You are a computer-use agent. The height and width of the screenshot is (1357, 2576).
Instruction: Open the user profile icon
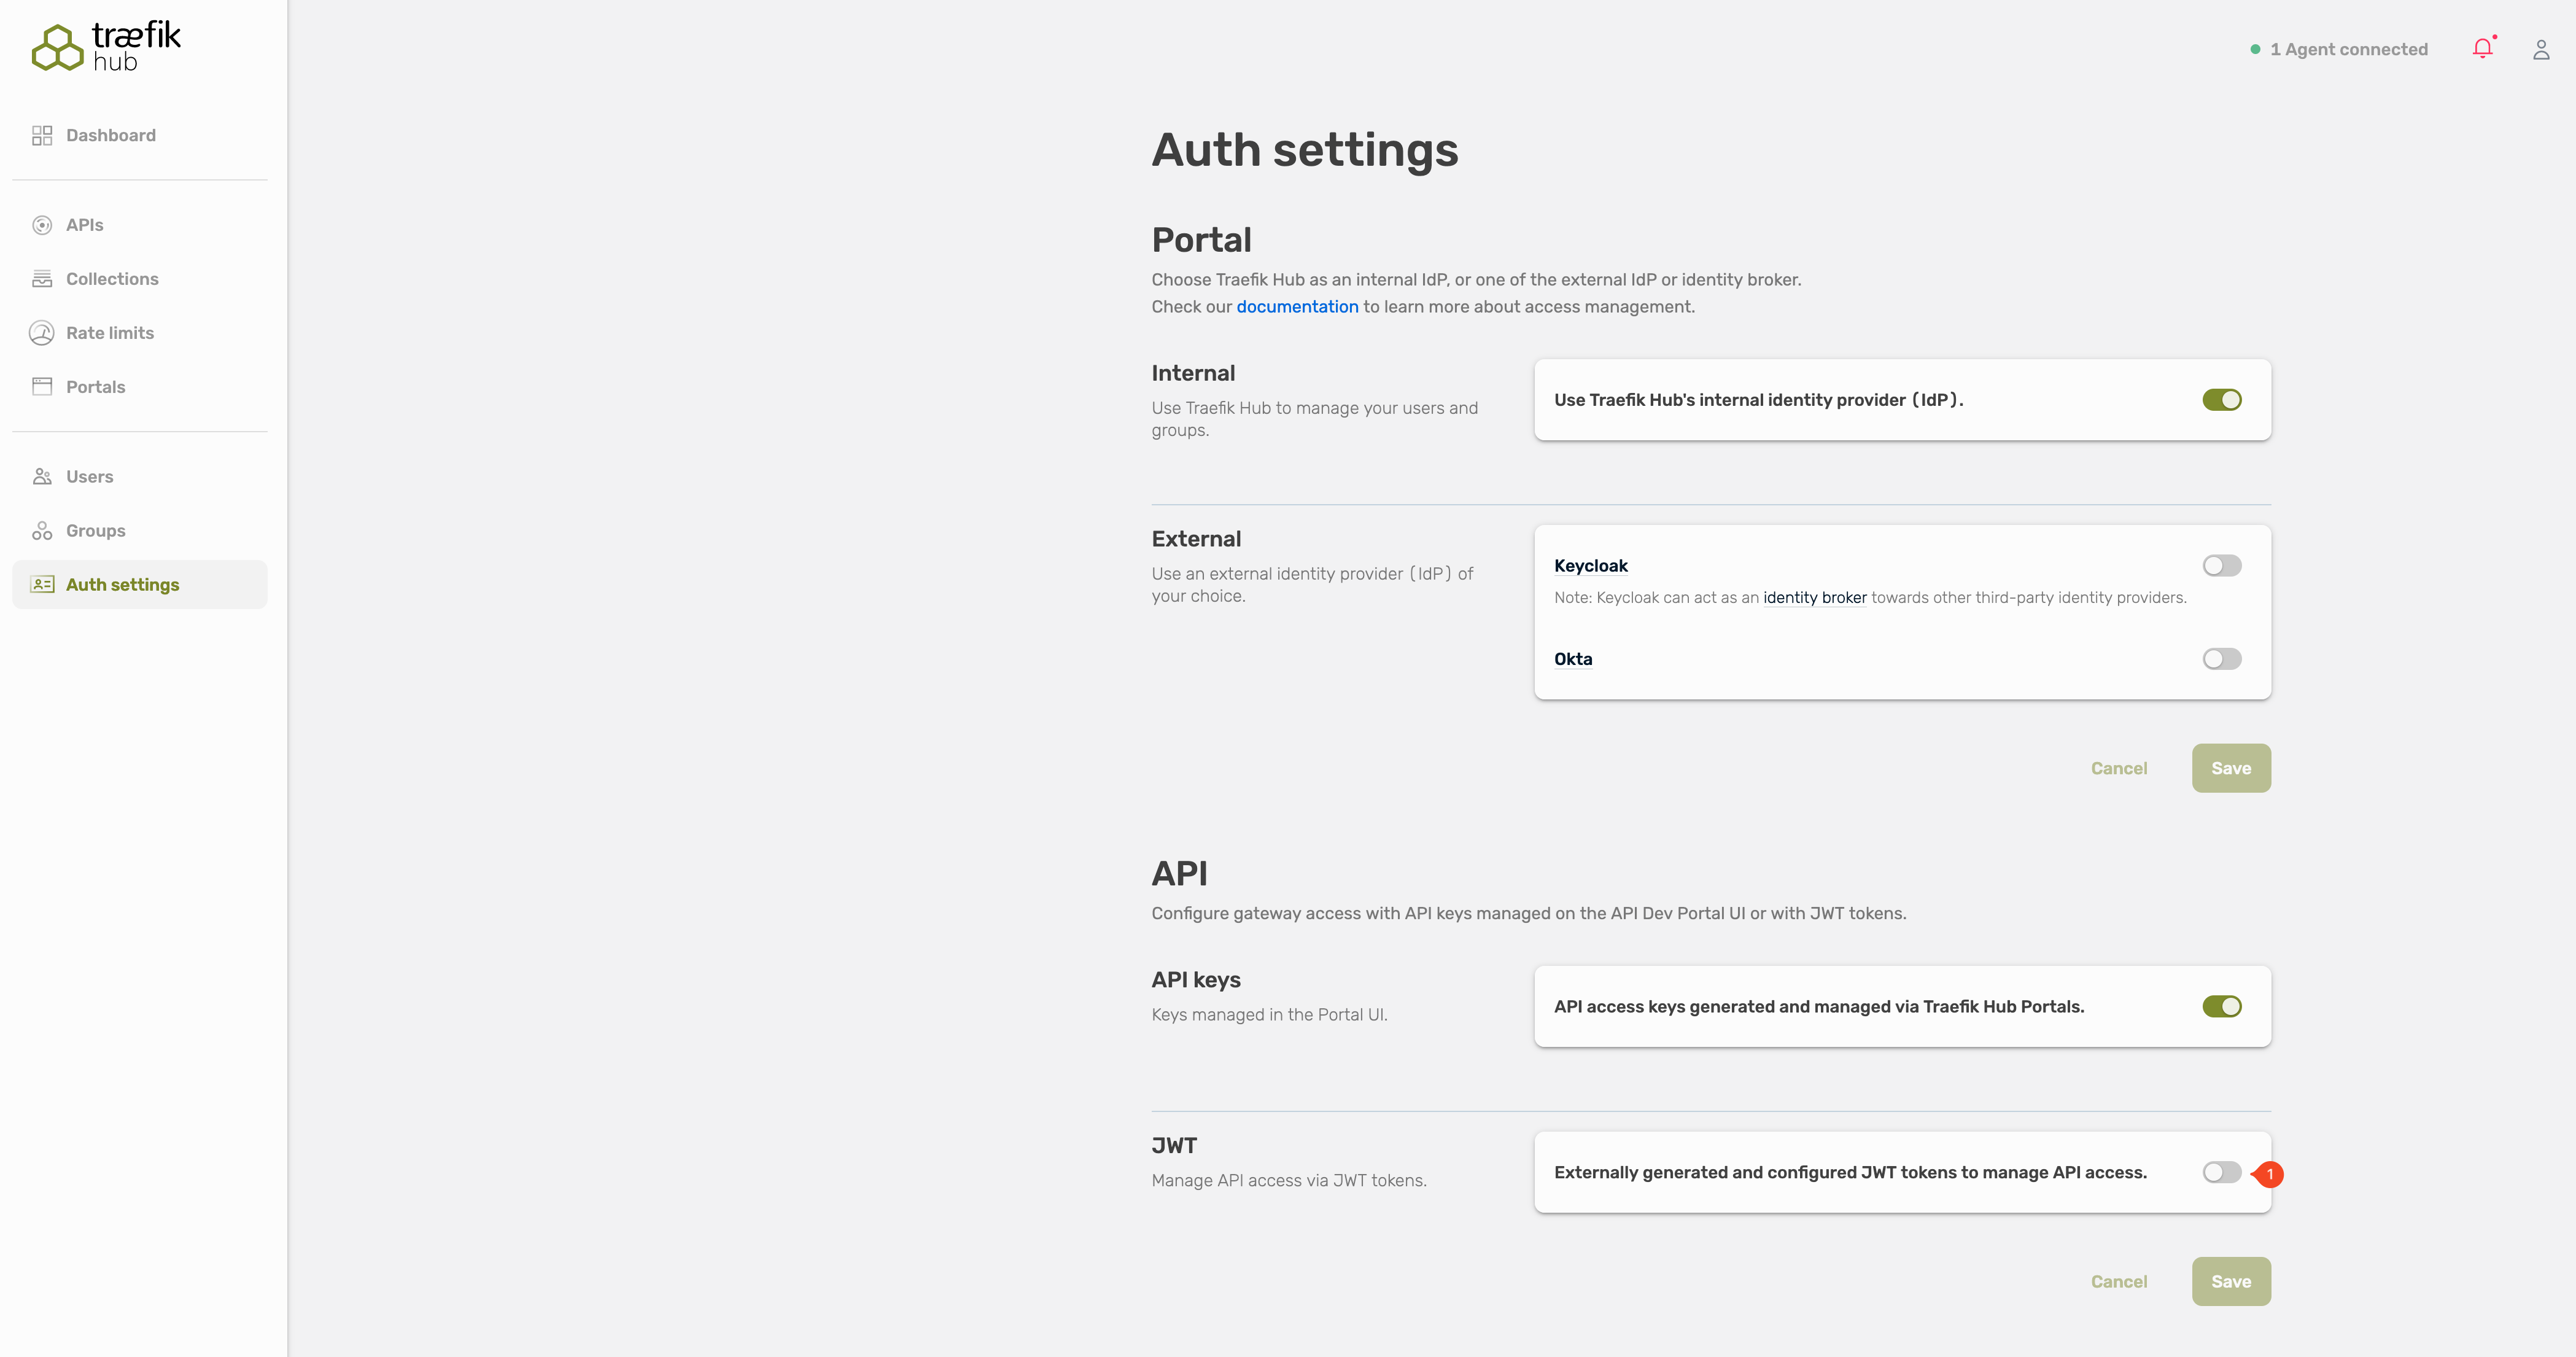click(2541, 49)
